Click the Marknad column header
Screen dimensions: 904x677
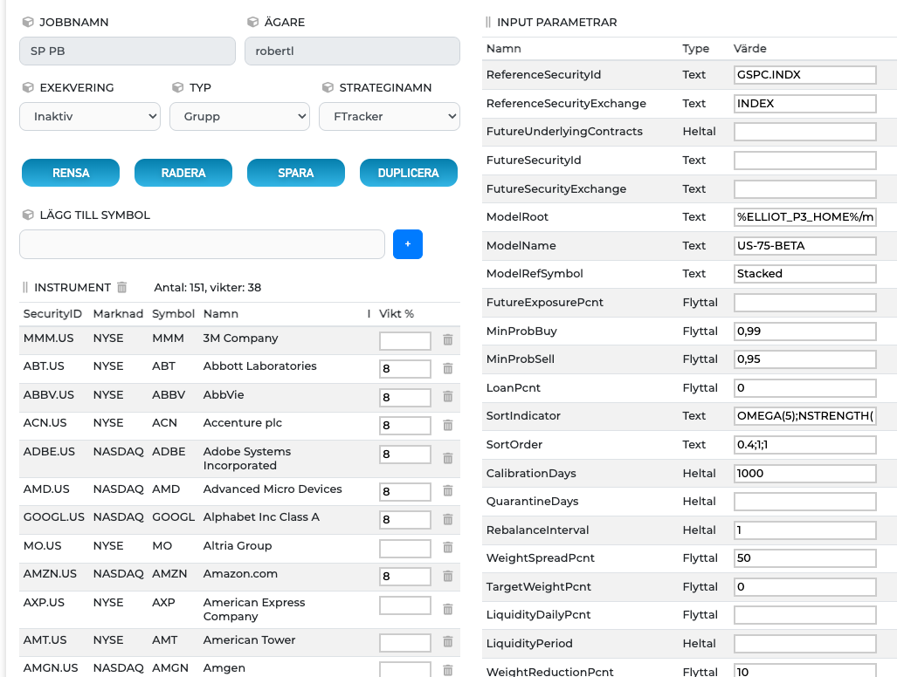click(x=118, y=314)
